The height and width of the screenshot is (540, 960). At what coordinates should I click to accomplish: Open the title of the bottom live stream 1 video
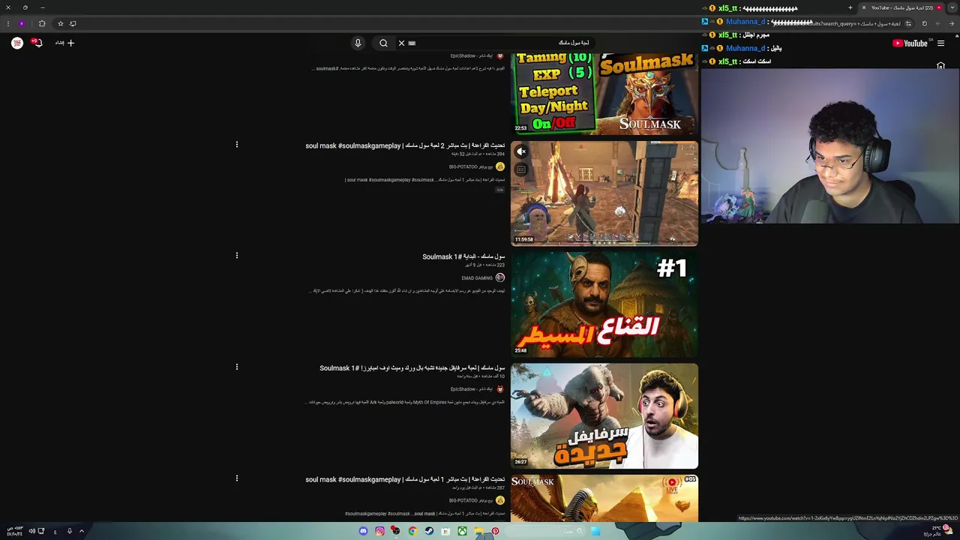point(405,479)
